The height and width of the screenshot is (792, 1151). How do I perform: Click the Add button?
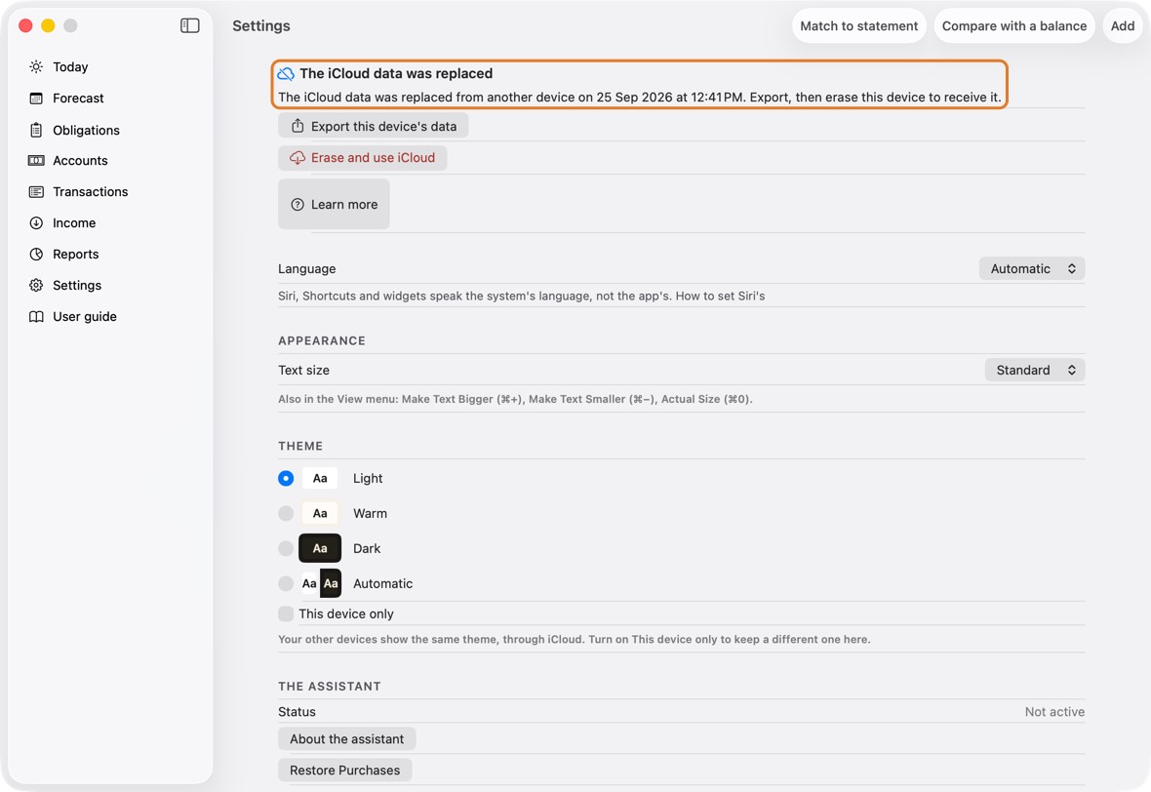[1123, 25]
